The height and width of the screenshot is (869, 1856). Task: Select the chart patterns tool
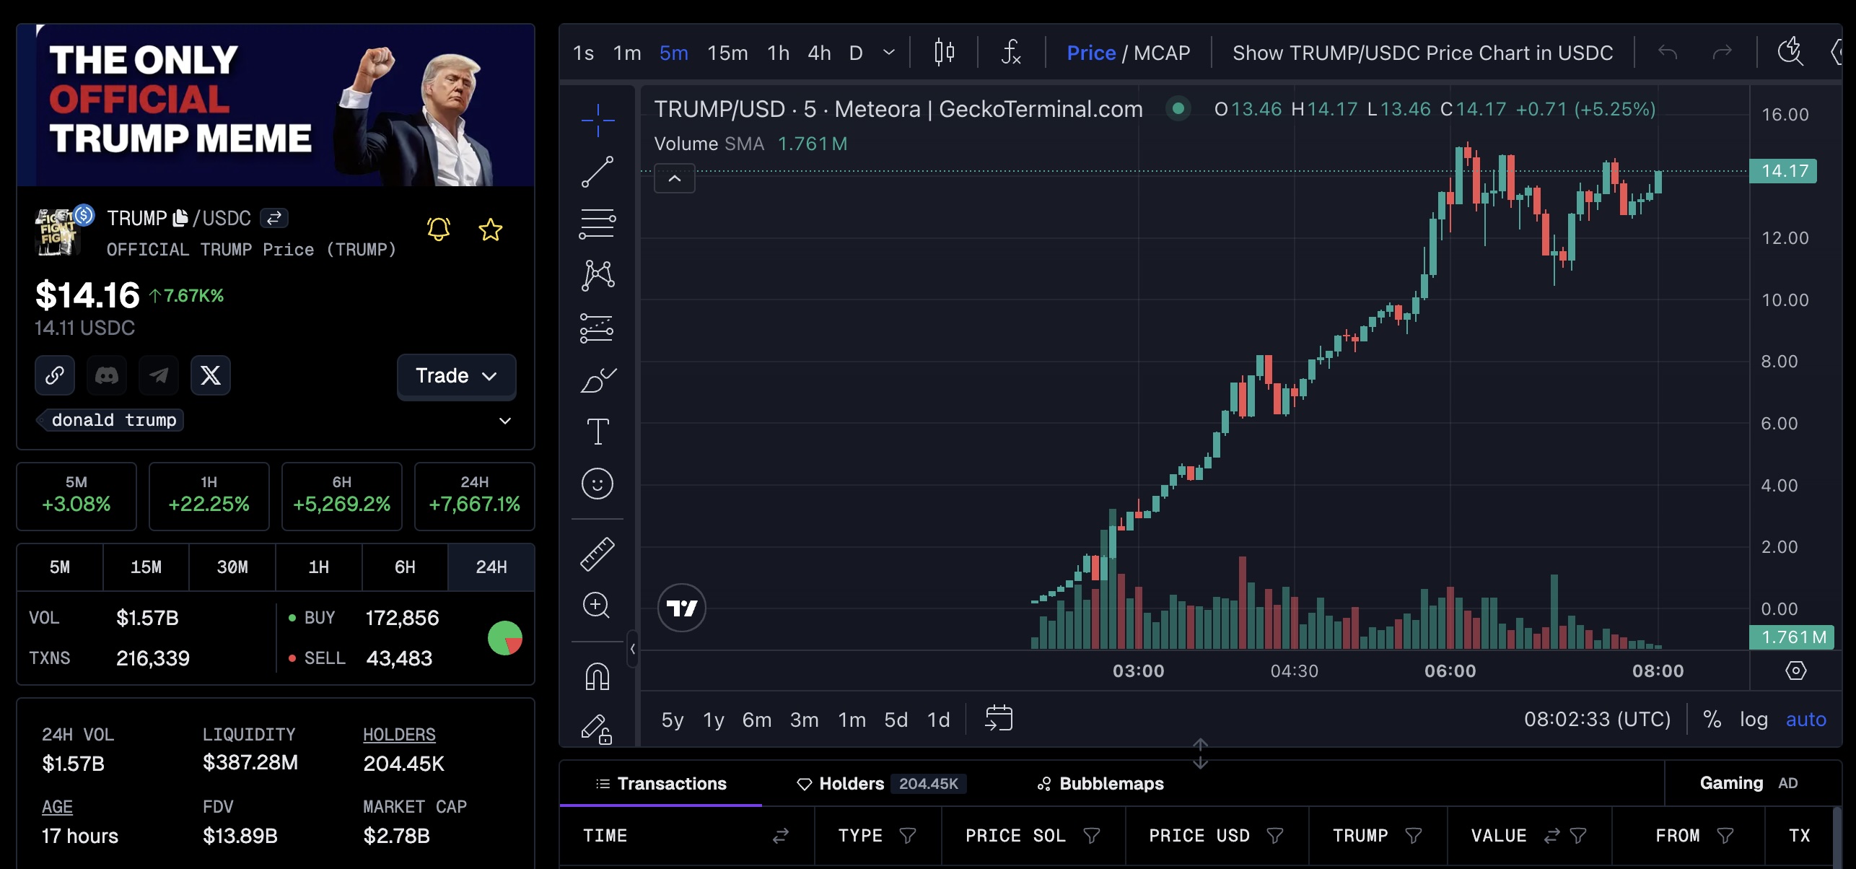click(597, 276)
